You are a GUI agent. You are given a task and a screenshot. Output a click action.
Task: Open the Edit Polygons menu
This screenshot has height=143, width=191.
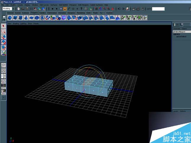click(x=83, y=5)
